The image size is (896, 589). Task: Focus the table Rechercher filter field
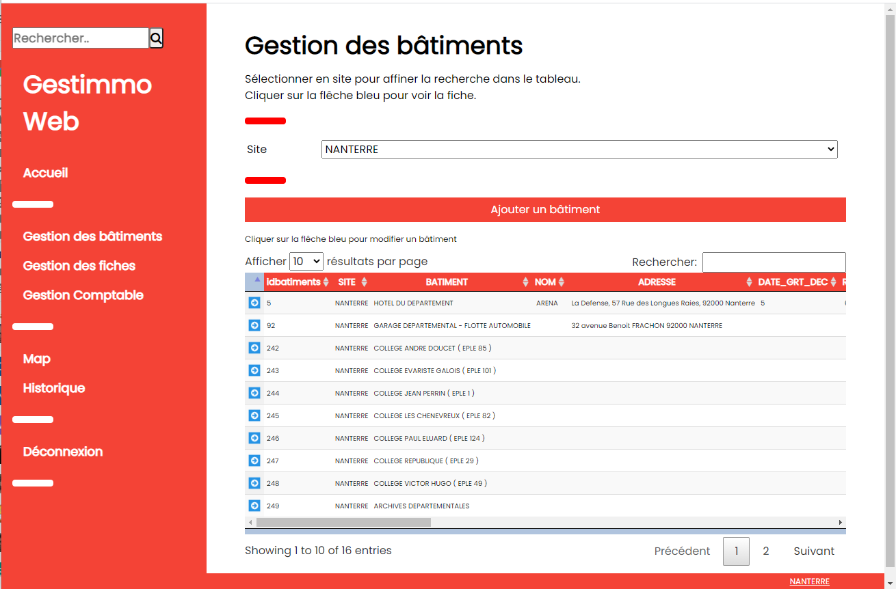(774, 262)
